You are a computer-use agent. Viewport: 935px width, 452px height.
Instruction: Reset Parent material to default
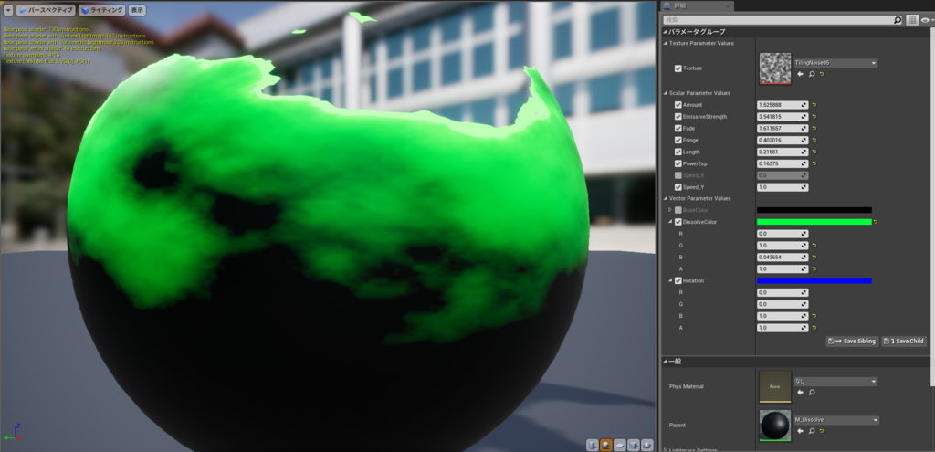[x=822, y=431]
